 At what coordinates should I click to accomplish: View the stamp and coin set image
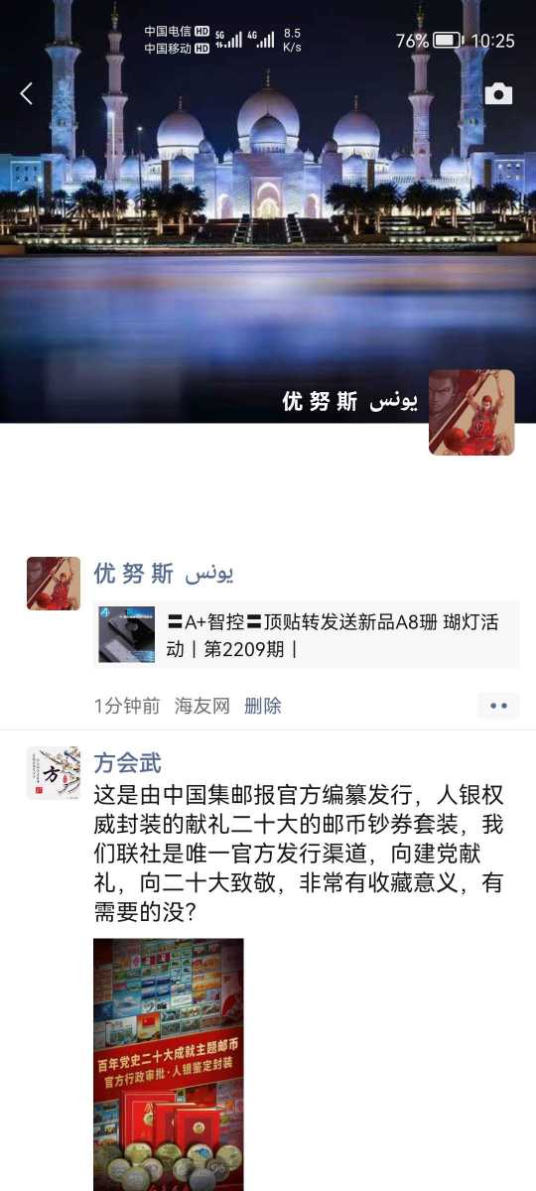click(169, 1064)
